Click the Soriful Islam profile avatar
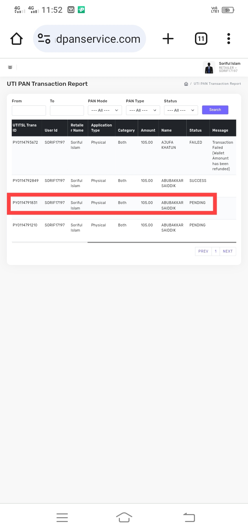The width and height of the screenshot is (248, 532). click(x=209, y=67)
